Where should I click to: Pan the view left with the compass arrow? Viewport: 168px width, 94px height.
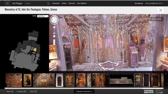[52, 20]
